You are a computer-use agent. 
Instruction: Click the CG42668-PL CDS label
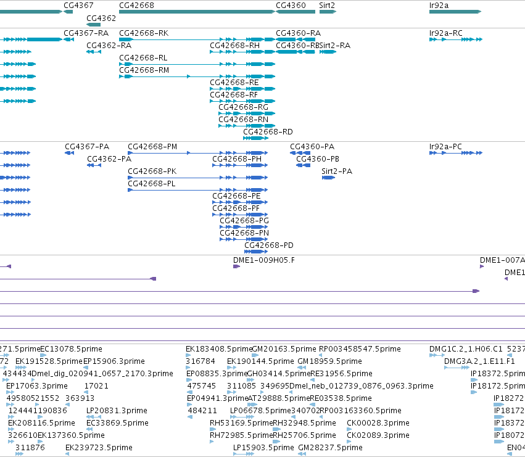[x=152, y=184]
